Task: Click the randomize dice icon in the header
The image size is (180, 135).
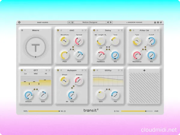Action: 158,22
